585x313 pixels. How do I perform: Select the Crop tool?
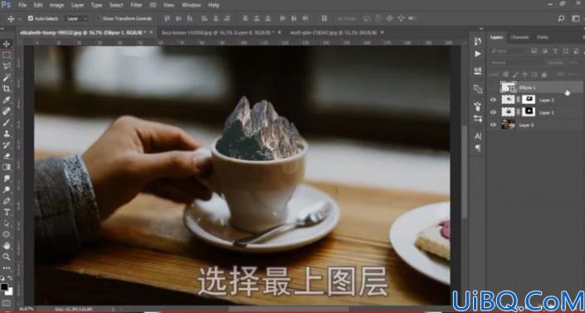tap(7, 89)
